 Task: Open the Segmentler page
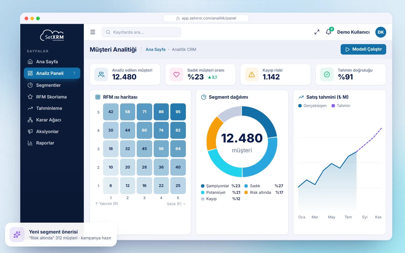click(x=52, y=85)
